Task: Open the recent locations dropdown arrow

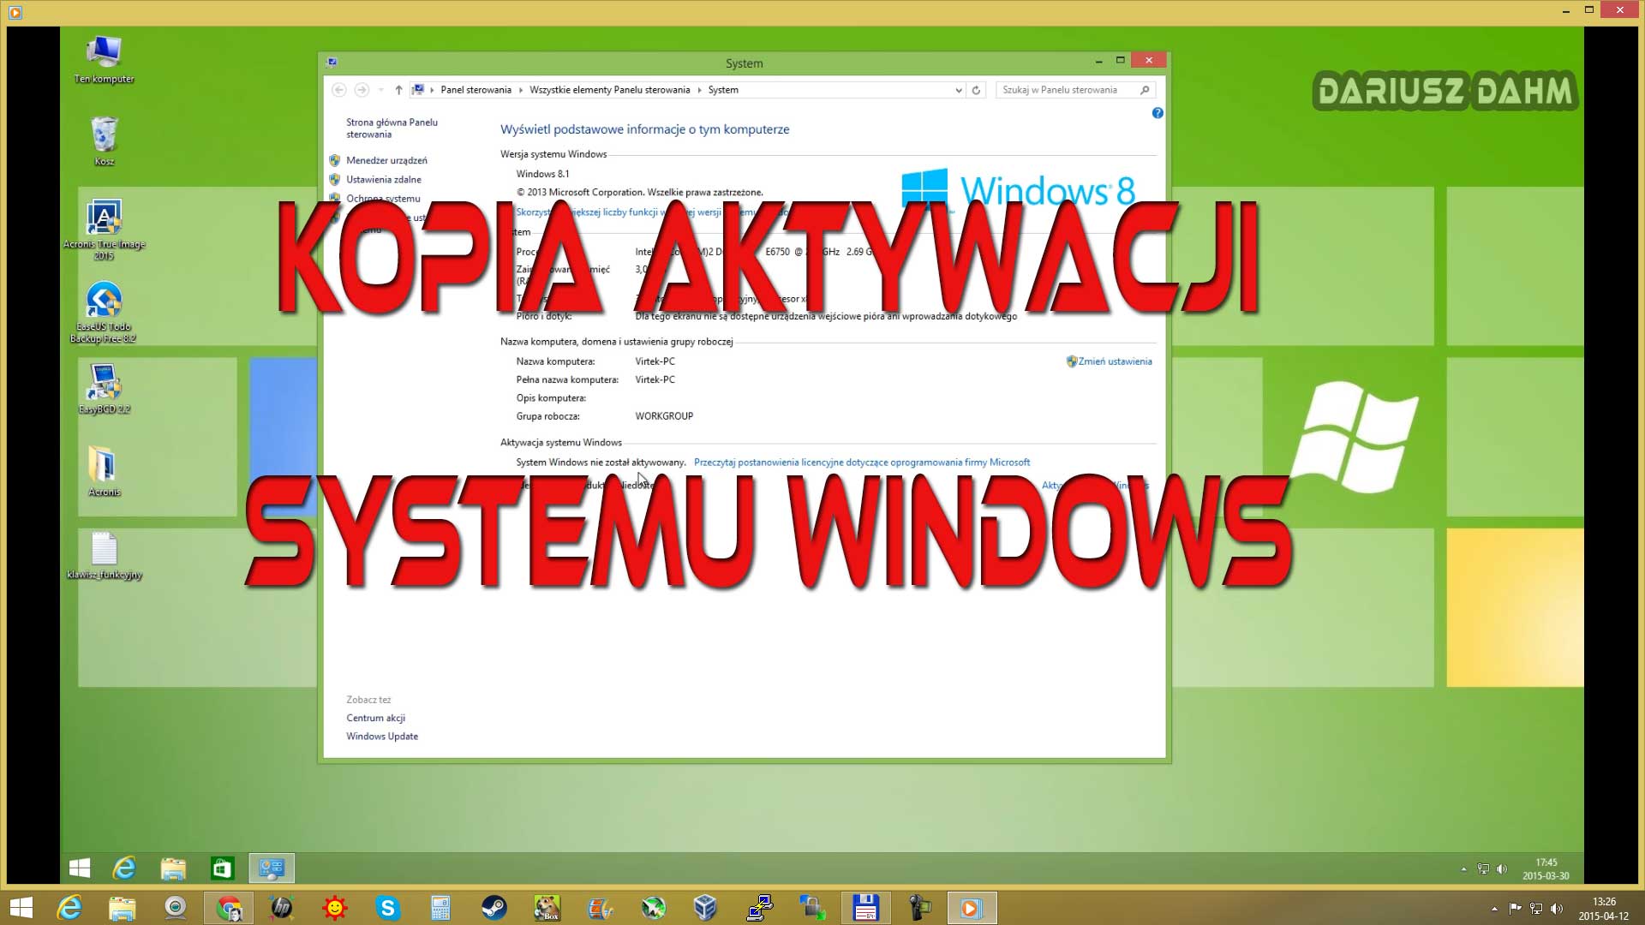Action: click(380, 90)
